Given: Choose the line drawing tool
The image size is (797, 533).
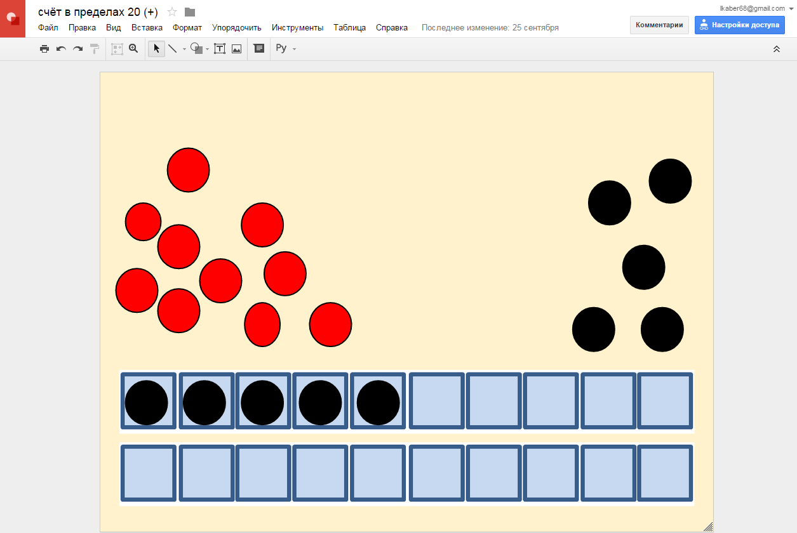Looking at the screenshot, I should [x=172, y=49].
